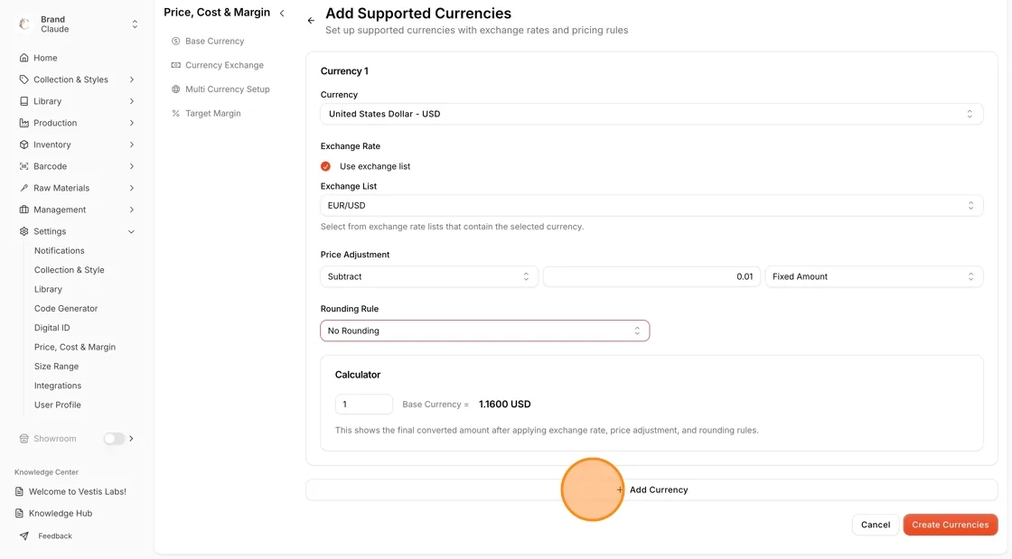The height and width of the screenshot is (559, 1012).
Task: Click the Feedback paper plane icon
Action: click(23, 536)
